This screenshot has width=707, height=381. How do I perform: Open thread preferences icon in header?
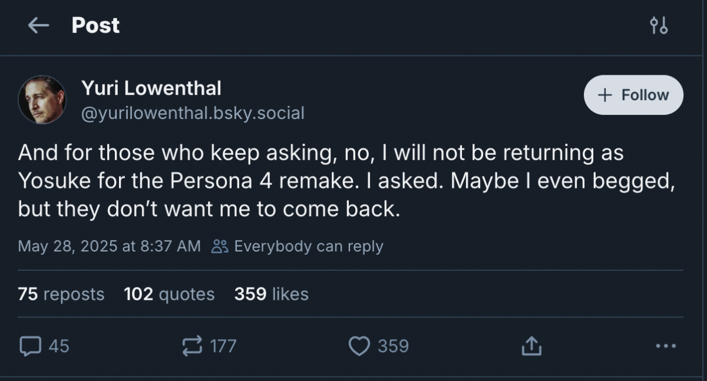pyautogui.click(x=658, y=25)
